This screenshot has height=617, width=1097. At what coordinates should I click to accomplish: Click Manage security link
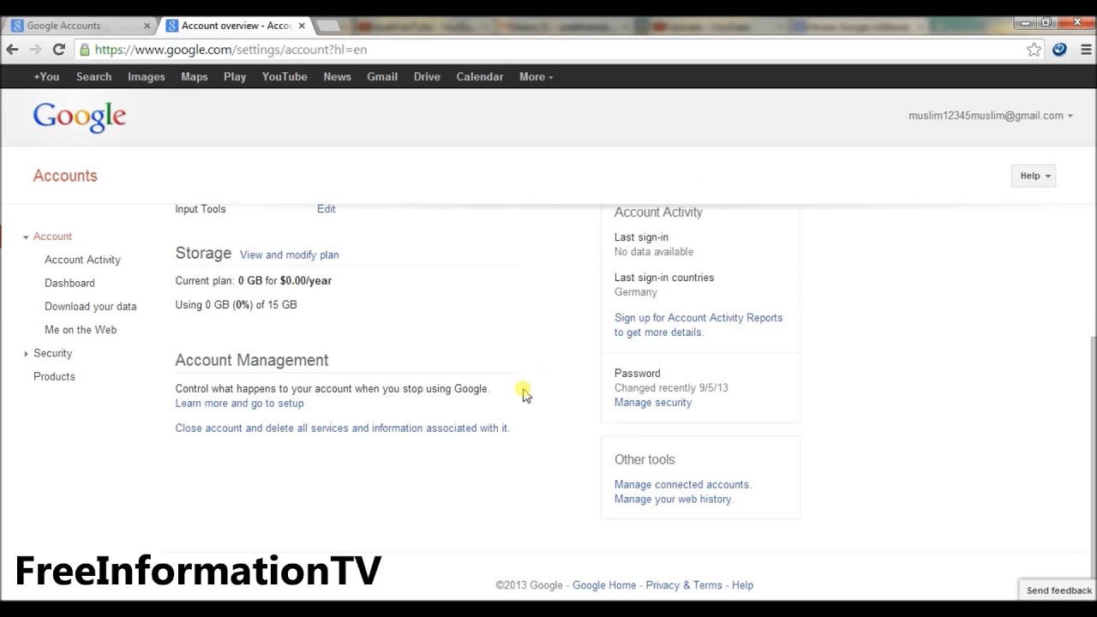pyautogui.click(x=653, y=403)
